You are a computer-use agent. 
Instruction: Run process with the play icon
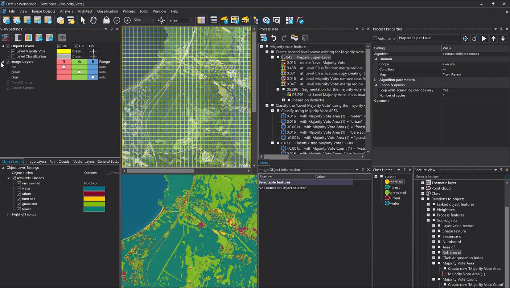click(484, 38)
